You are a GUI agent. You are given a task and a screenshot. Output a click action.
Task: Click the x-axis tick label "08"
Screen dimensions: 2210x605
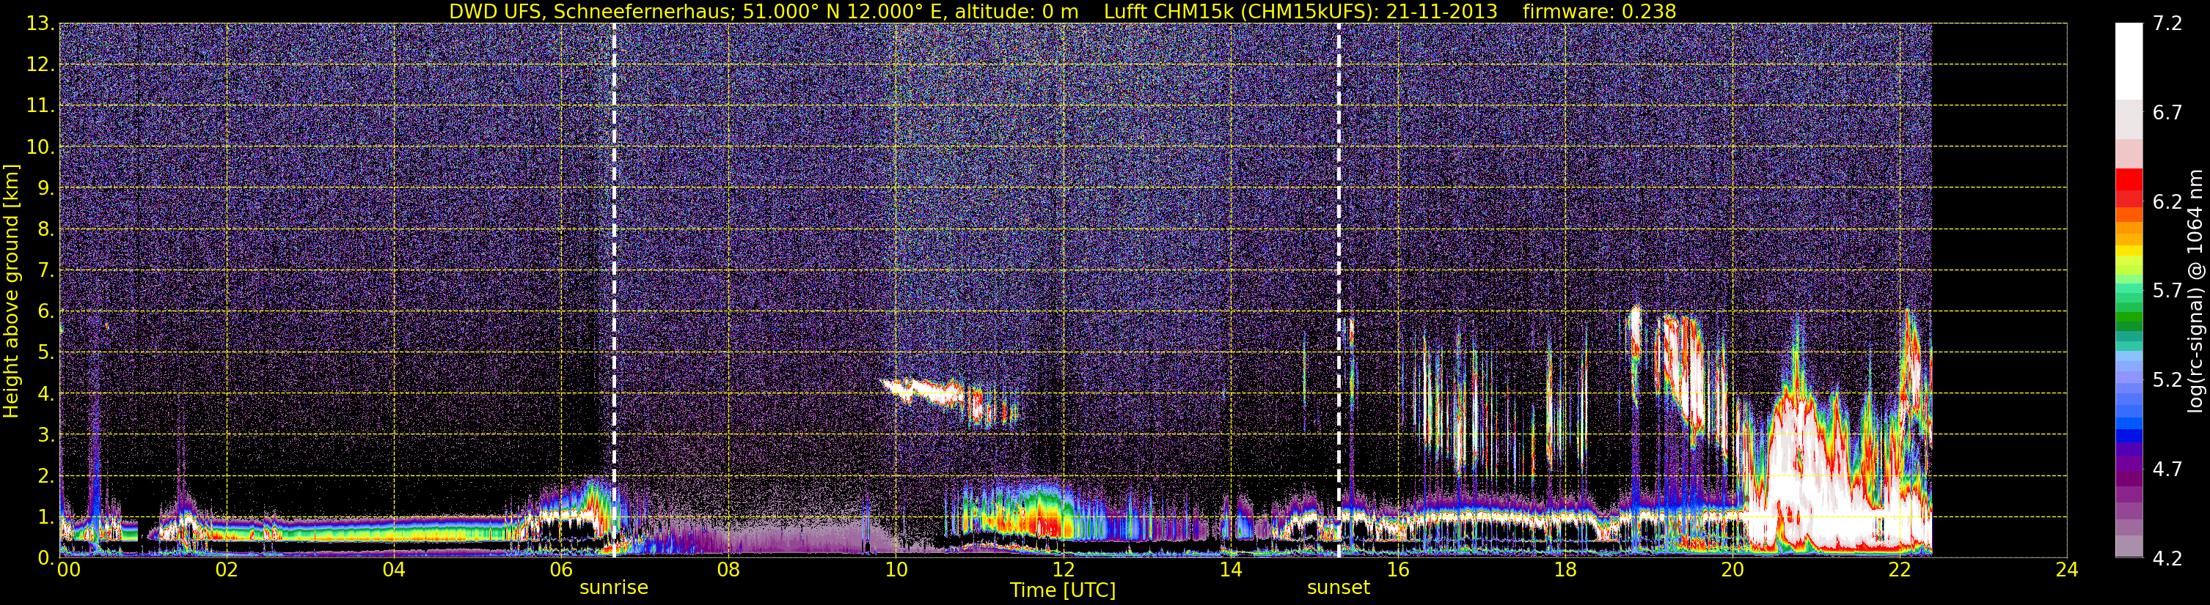pos(728,571)
